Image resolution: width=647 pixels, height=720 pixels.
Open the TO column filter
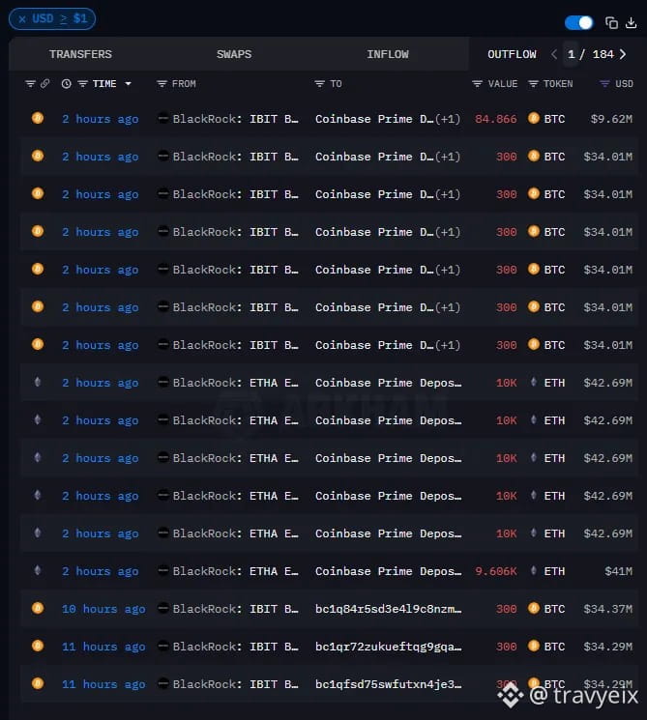pyautogui.click(x=320, y=83)
